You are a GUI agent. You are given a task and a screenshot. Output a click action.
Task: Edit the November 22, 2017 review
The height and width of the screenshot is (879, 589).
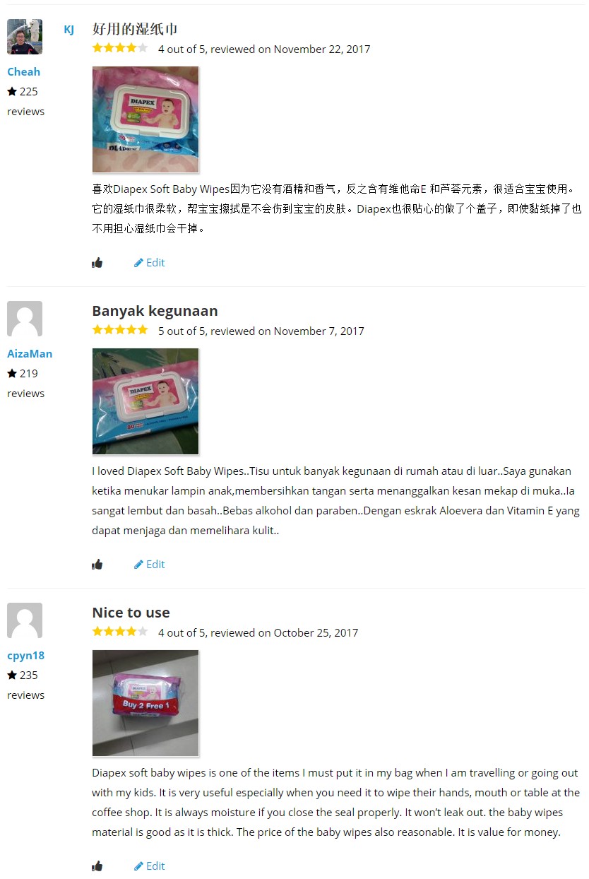149,263
